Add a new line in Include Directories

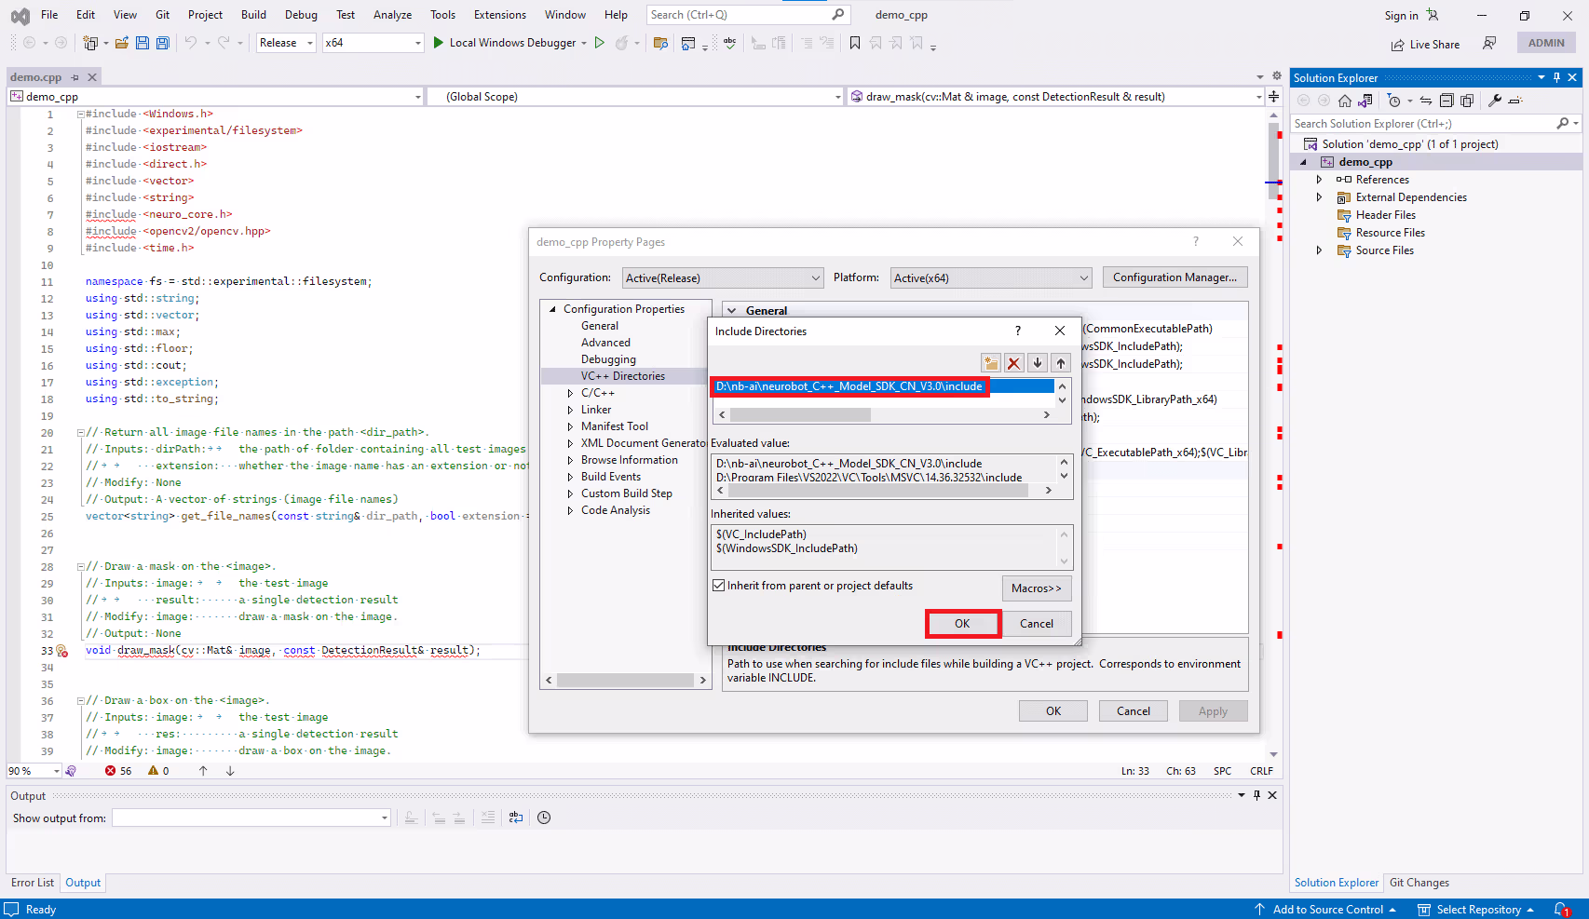pyautogui.click(x=991, y=363)
